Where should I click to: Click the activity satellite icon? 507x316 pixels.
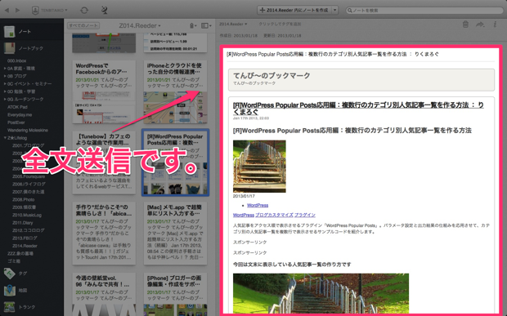pos(104,11)
